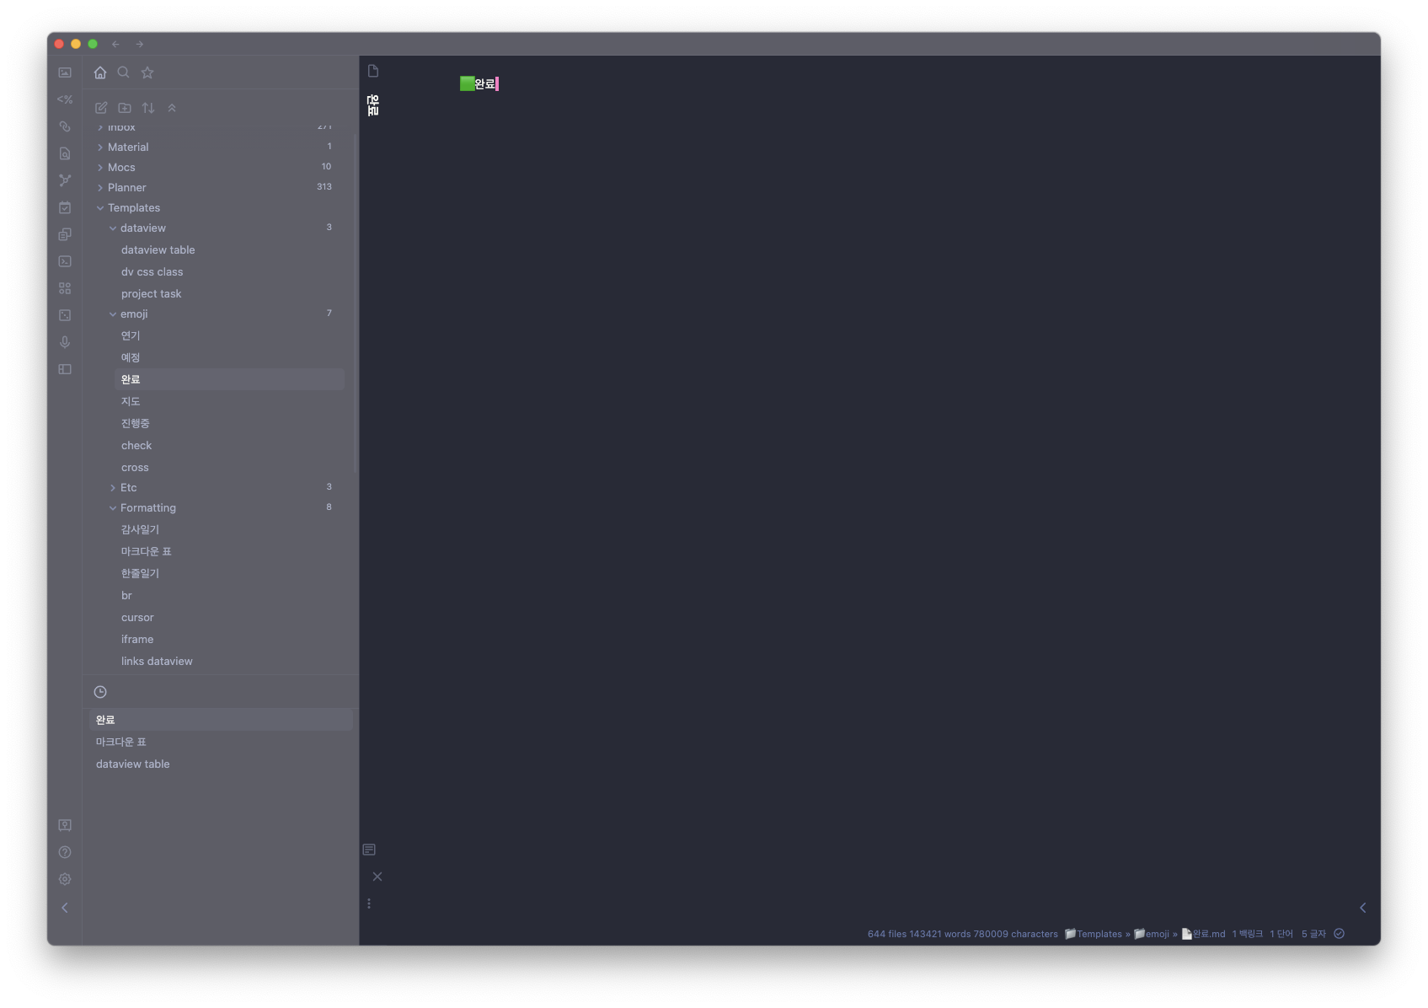1428x1008 pixels.
Task: Open the command palette terminal icon
Action: [65, 261]
